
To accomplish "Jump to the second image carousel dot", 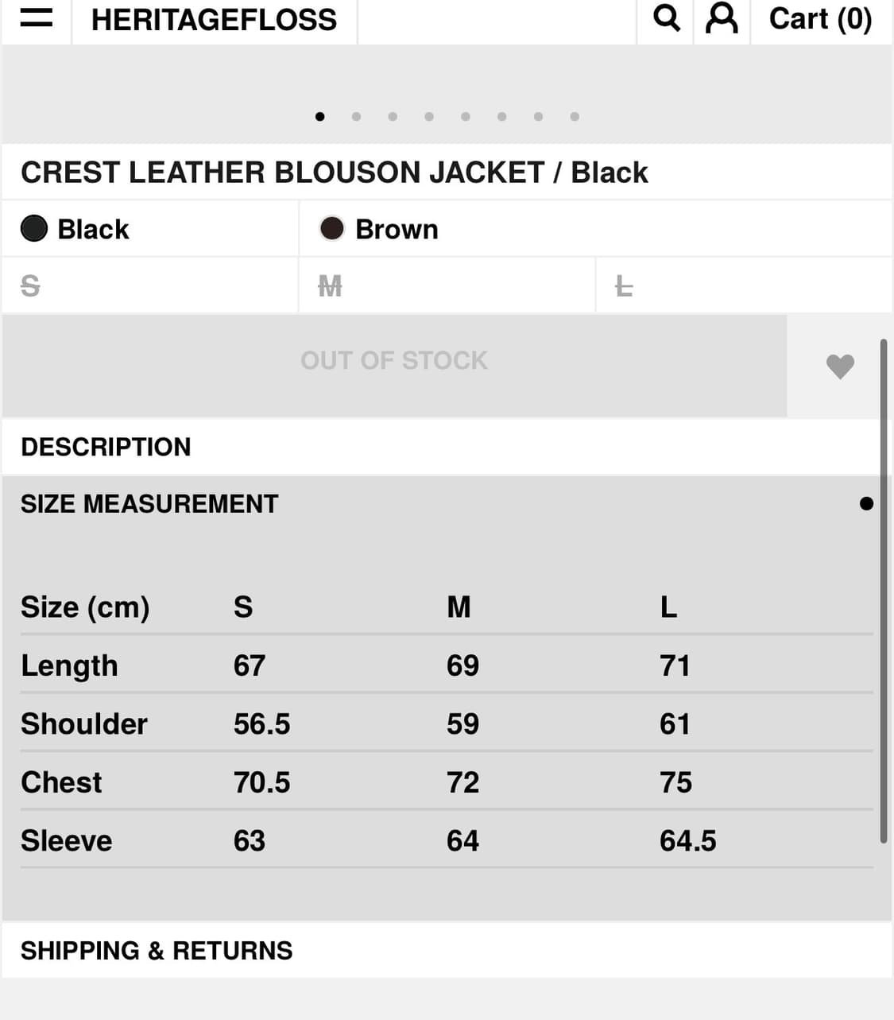I will coord(356,117).
